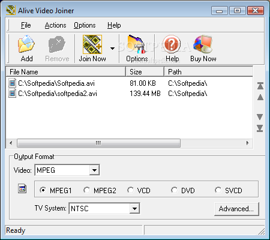Sort list by Size column header
The height and width of the screenshot is (240, 270).
tap(145, 72)
